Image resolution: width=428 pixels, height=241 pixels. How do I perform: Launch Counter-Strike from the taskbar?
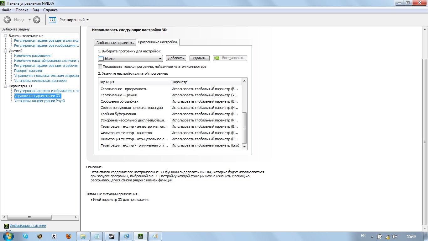click(x=54, y=236)
